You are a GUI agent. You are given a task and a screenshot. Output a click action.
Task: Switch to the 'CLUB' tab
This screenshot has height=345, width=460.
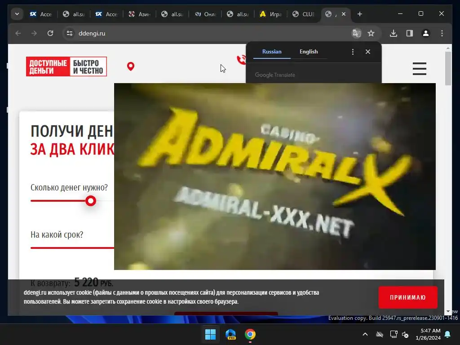pyautogui.click(x=304, y=14)
